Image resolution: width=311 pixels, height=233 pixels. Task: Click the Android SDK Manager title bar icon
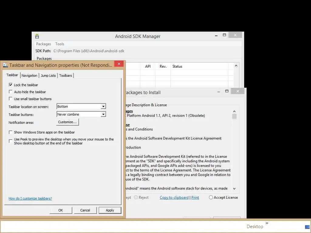pos(37,36)
